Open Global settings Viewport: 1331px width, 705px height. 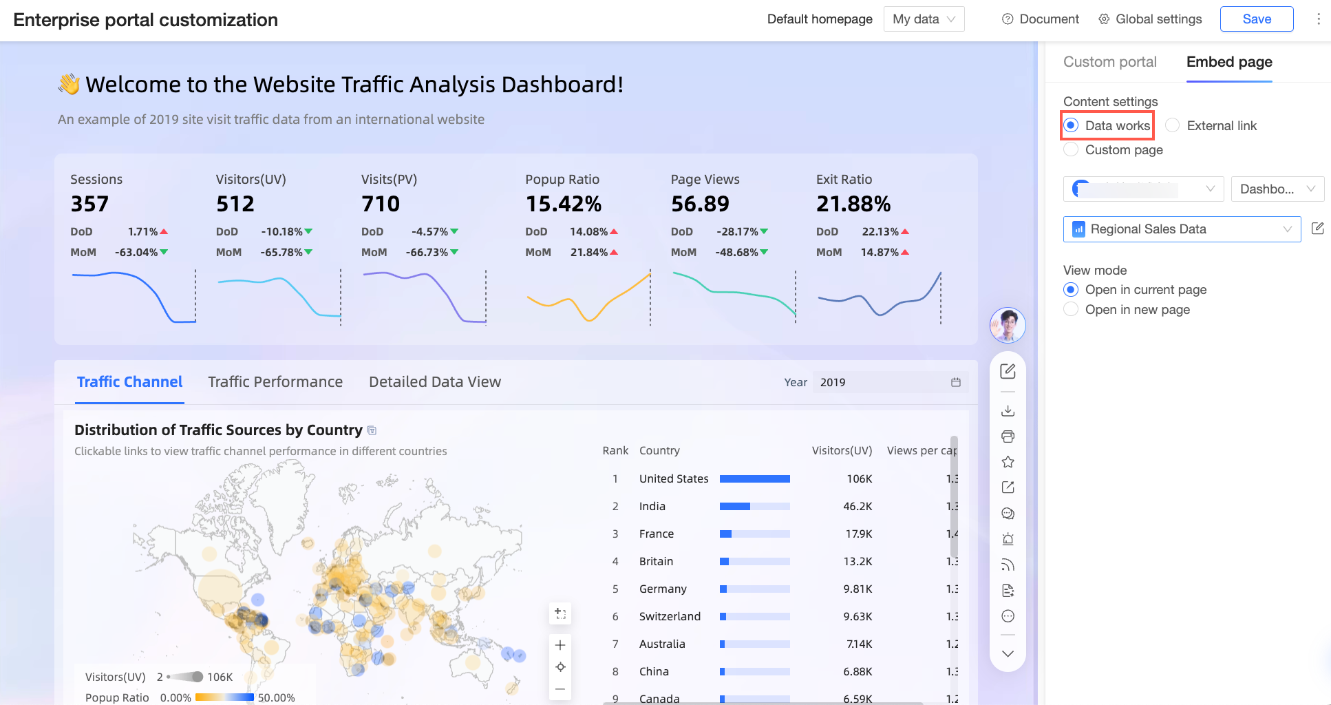pyautogui.click(x=1150, y=19)
